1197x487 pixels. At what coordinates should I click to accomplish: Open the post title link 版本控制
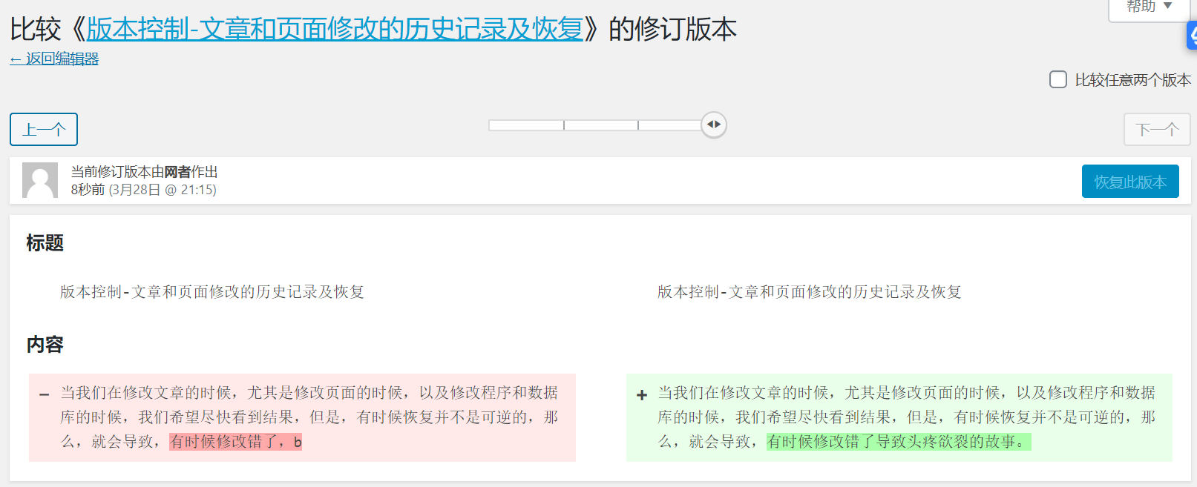point(335,30)
